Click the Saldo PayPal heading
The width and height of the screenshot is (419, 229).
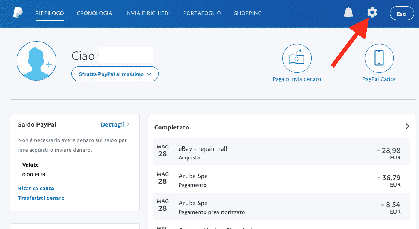click(x=37, y=125)
